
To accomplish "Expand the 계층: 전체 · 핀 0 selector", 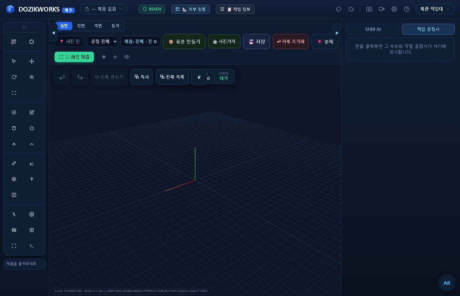I will point(140,41).
